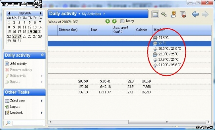The height and width of the screenshot is (130, 215).
Task: Click the Logbook notebook icon
Action: coord(7,113)
